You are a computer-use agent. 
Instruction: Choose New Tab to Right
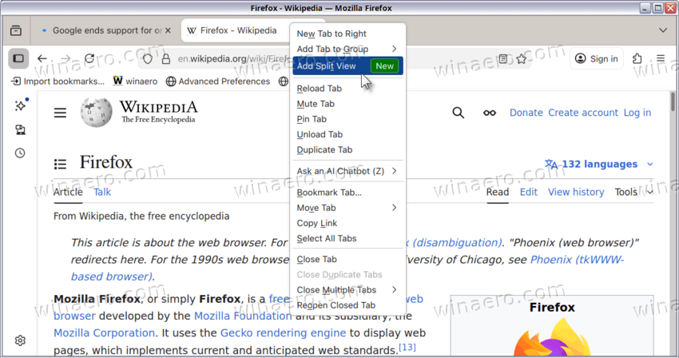tap(347, 34)
